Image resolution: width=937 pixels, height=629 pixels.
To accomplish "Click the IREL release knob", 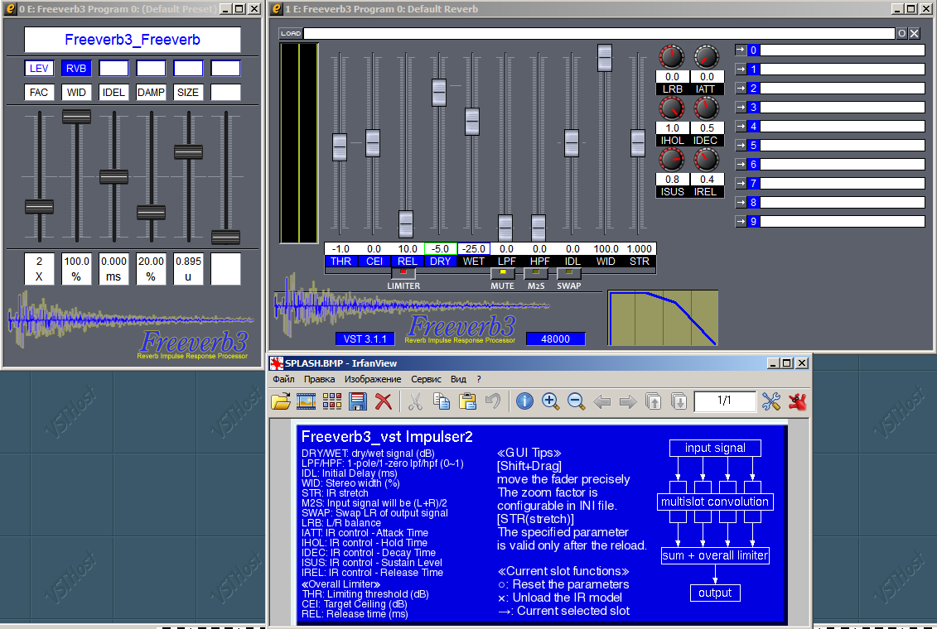I will coord(707,160).
